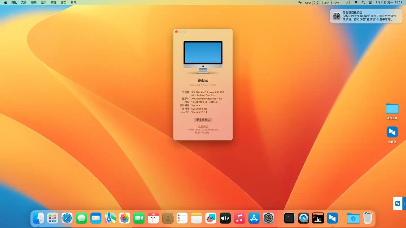Open the Photos app

point(124,218)
